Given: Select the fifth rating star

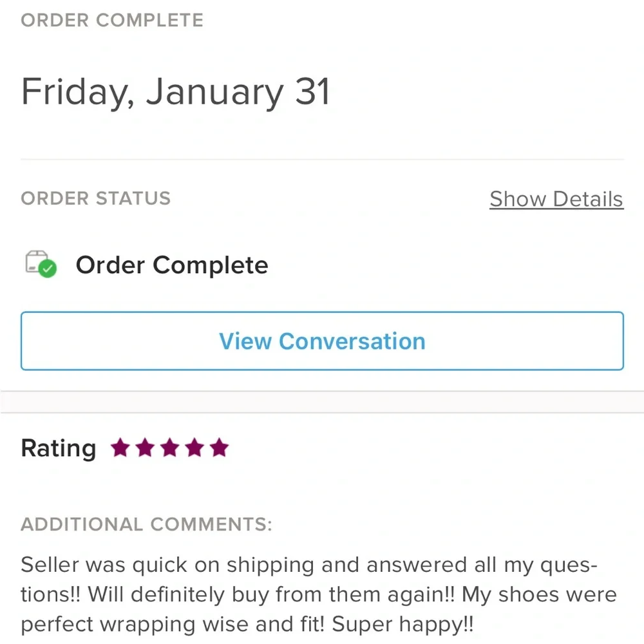Looking at the screenshot, I should pyautogui.click(x=219, y=448).
